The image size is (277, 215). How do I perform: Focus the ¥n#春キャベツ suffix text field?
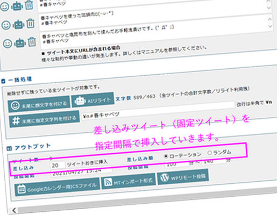click(x=158, y=111)
